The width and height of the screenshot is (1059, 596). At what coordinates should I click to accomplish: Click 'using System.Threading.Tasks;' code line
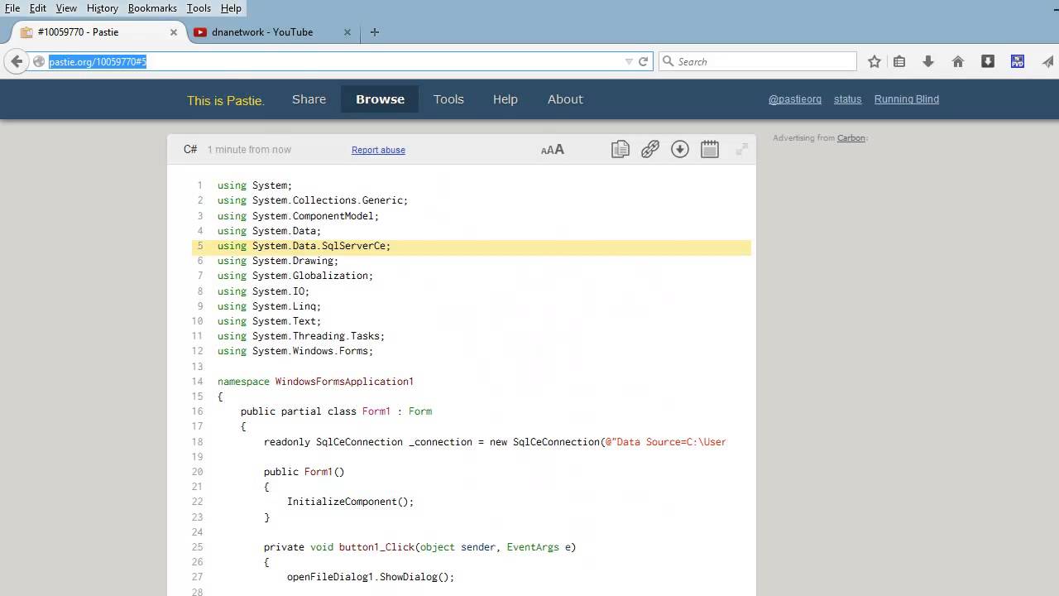pyautogui.click(x=301, y=336)
